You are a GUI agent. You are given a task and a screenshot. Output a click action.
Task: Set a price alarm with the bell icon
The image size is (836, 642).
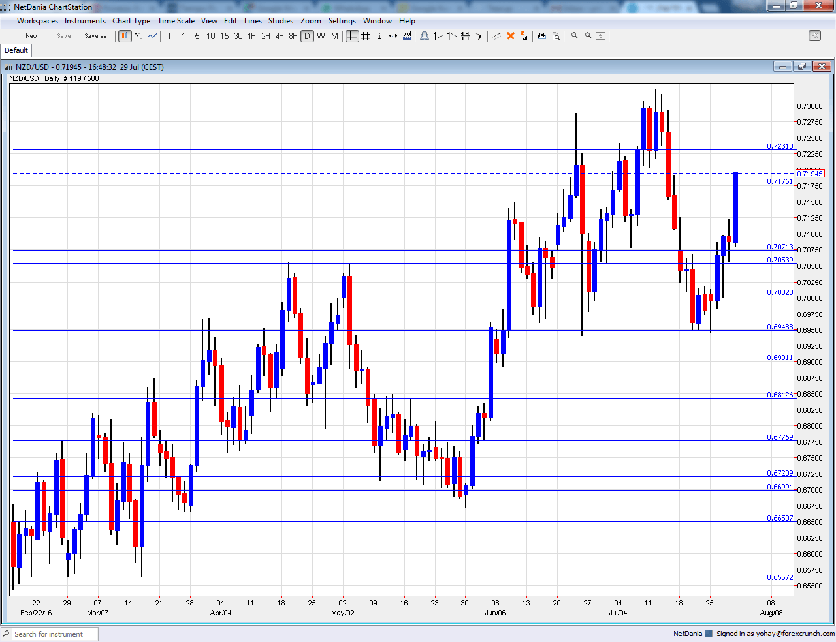425,36
